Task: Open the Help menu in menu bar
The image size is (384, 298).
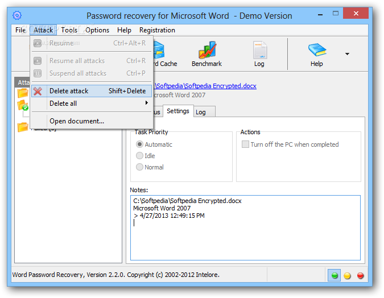Action: (124, 30)
